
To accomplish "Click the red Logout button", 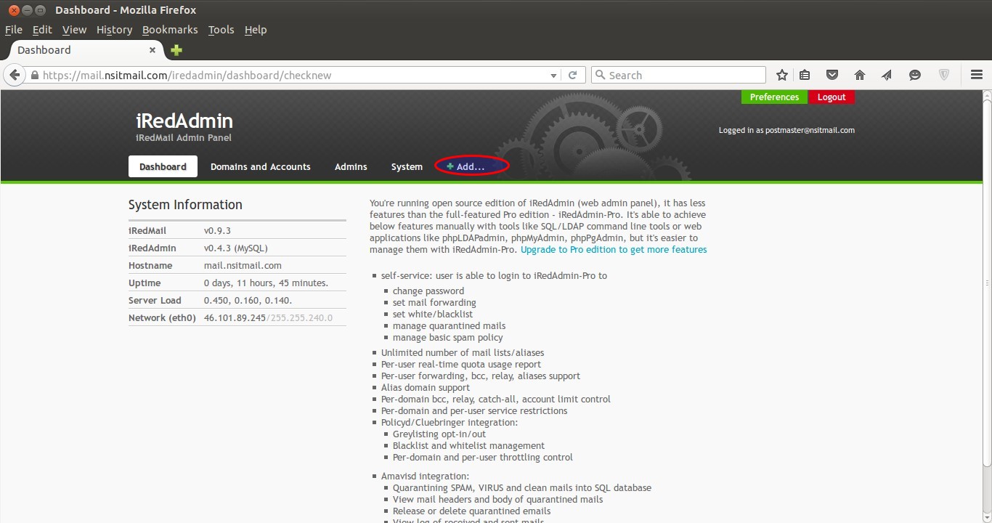I will click(x=832, y=97).
